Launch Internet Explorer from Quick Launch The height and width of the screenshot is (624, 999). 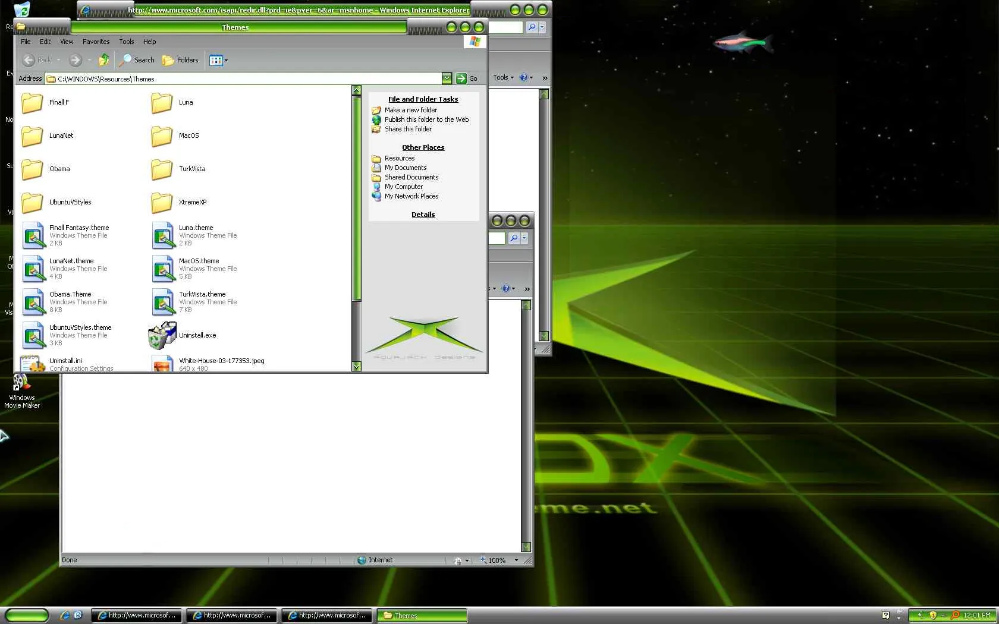pos(65,616)
